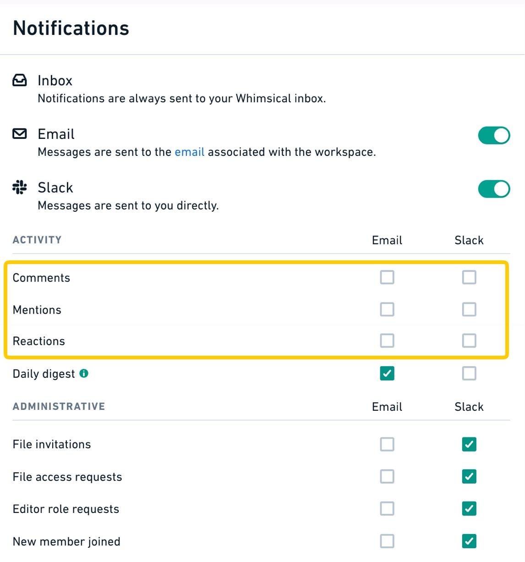Disable the Slack notifications toggle
The height and width of the screenshot is (562, 525).
pyautogui.click(x=494, y=189)
